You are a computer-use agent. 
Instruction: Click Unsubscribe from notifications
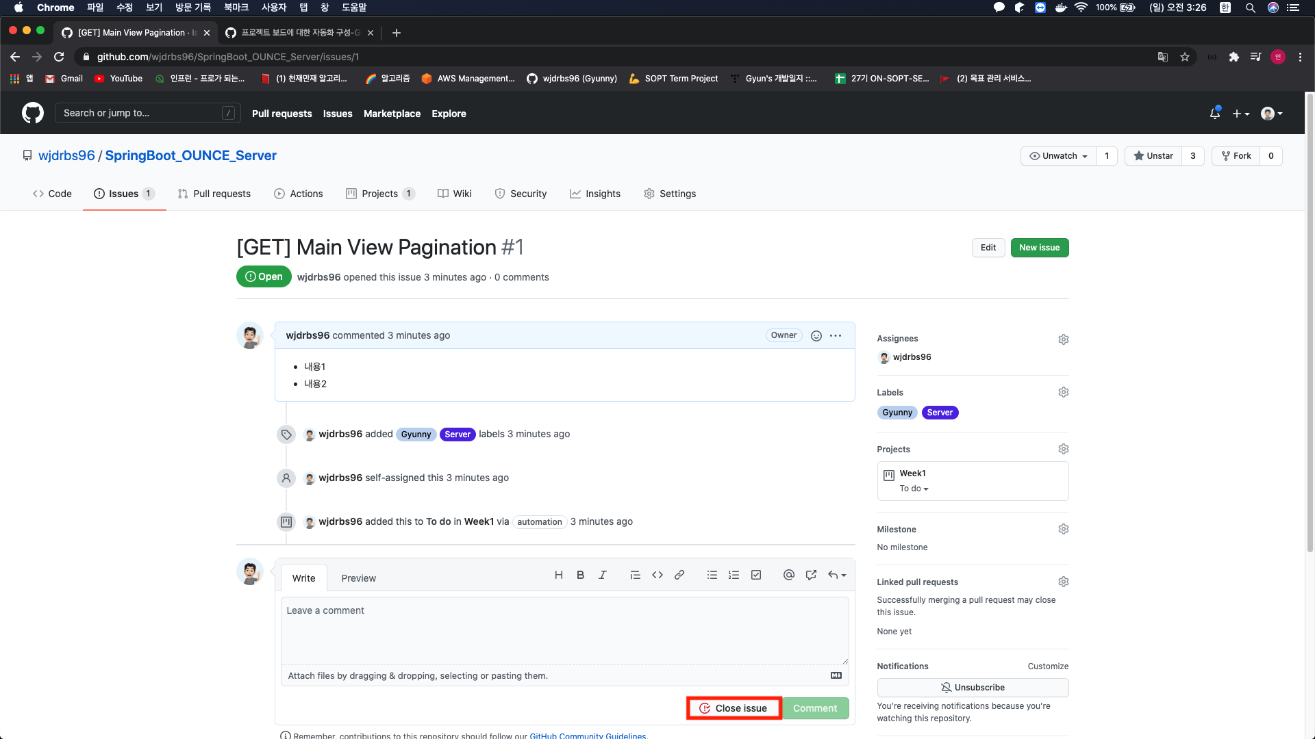973,688
